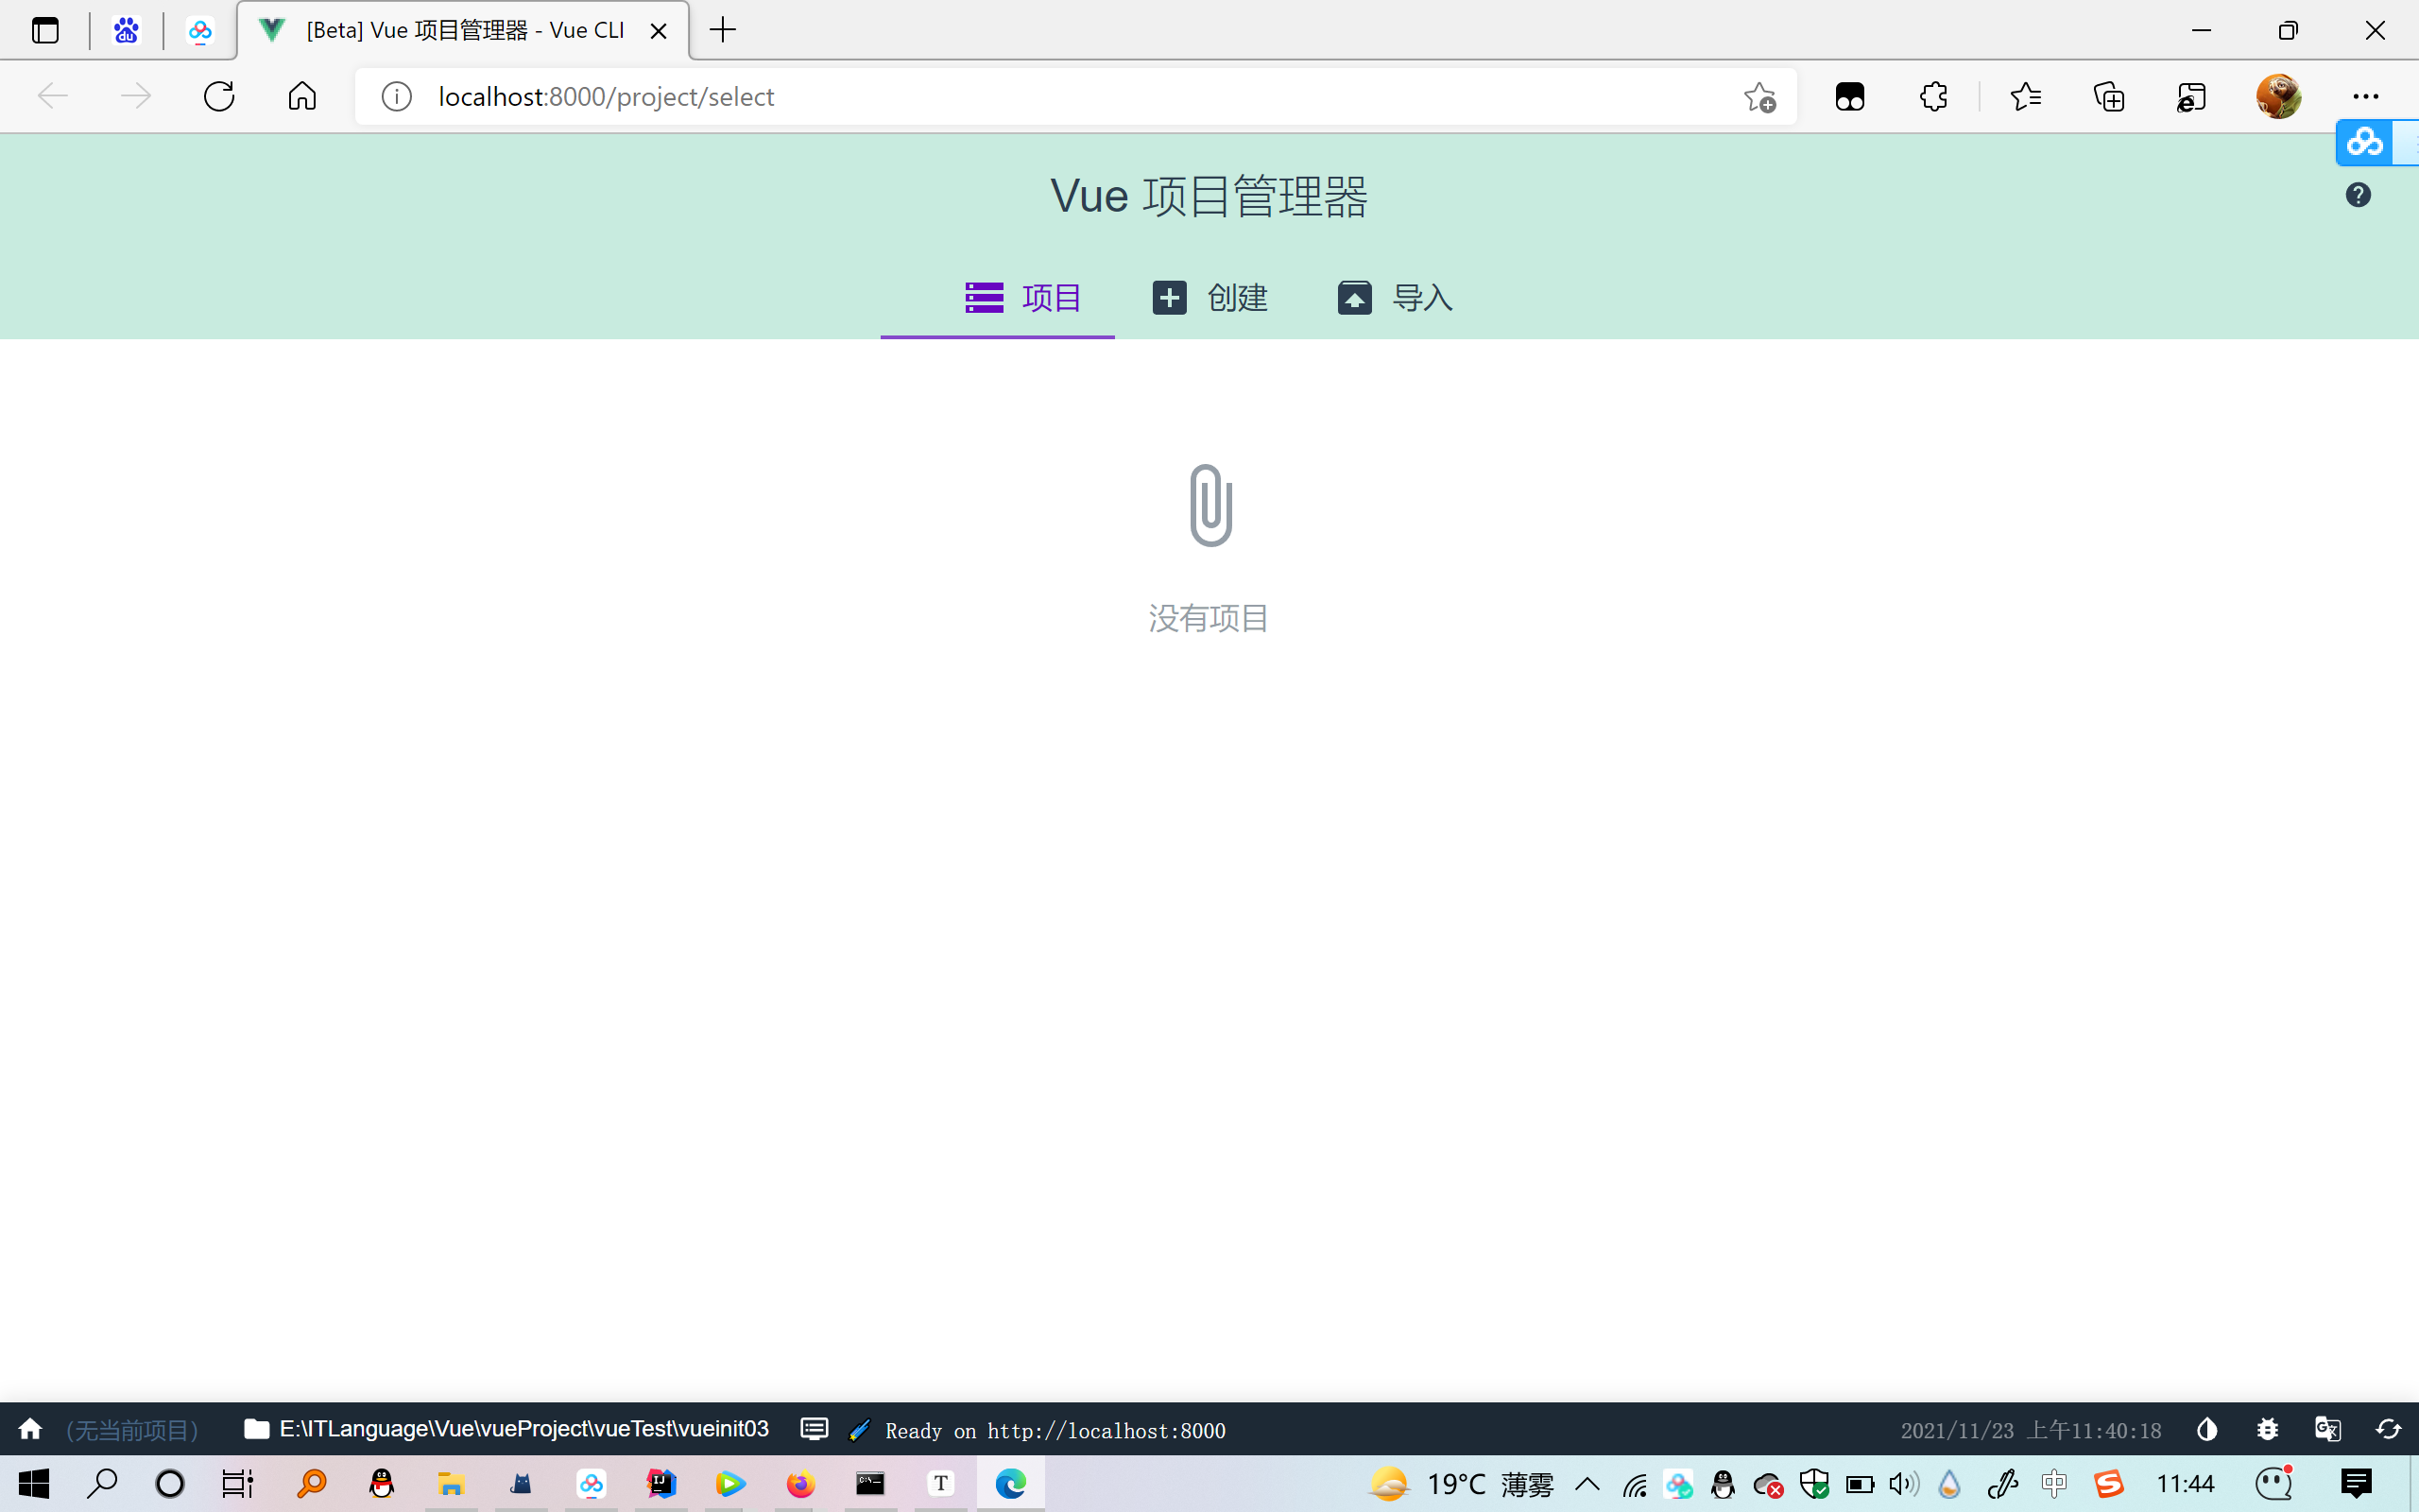
Task: Select the 项目 projects tab
Action: (1022, 298)
